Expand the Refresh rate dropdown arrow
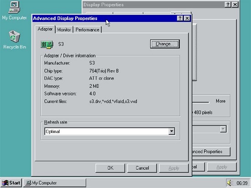This screenshot has width=251, height=188. click(x=172, y=131)
